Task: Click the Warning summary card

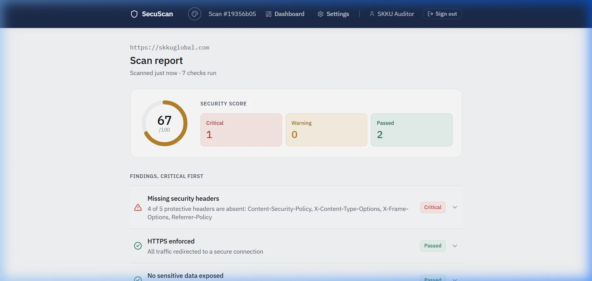Action: (326, 130)
